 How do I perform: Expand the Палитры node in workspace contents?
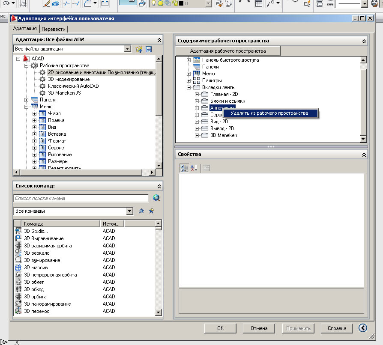click(189, 80)
